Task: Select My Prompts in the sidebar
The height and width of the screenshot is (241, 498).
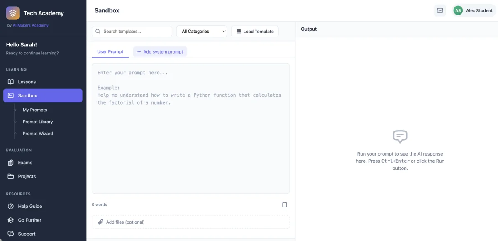Action: tap(34, 110)
